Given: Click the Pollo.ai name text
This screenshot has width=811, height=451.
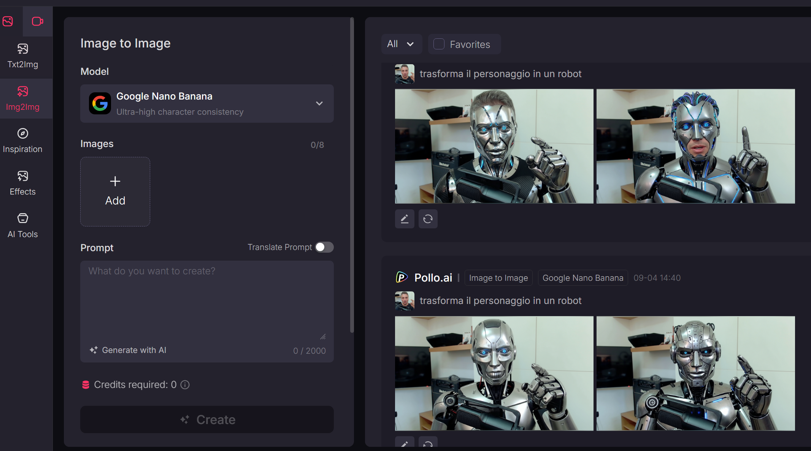Looking at the screenshot, I should coord(433,278).
